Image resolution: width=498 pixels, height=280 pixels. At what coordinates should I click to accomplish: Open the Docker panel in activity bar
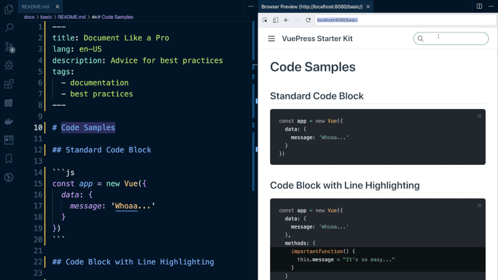[x=9, y=121]
